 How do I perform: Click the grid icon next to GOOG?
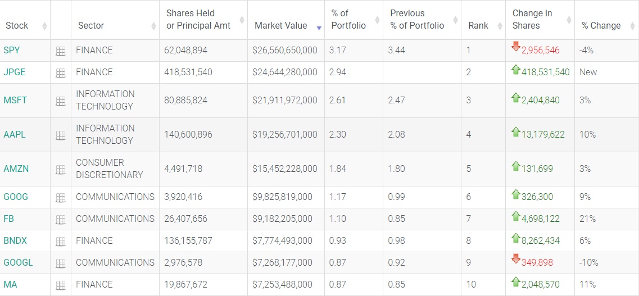click(61, 198)
